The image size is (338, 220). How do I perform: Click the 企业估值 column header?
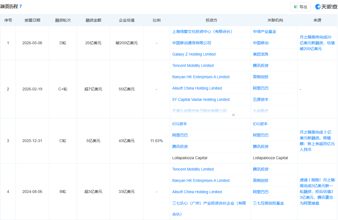pyautogui.click(x=126, y=20)
